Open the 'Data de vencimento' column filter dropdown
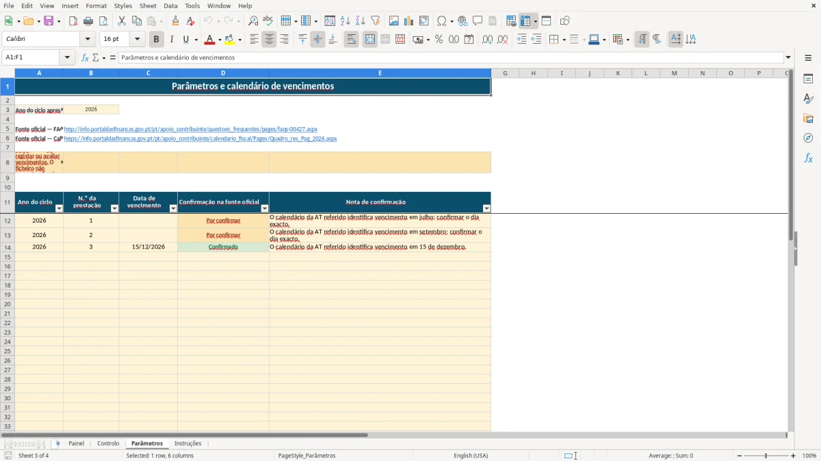Viewport: 821px width, 461px height. point(173,208)
